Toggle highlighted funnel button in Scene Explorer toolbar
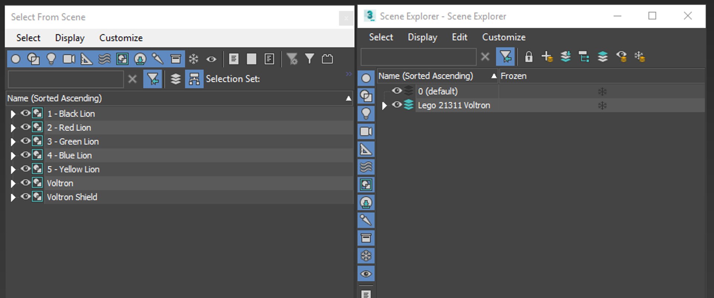The image size is (714, 298). point(505,57)
